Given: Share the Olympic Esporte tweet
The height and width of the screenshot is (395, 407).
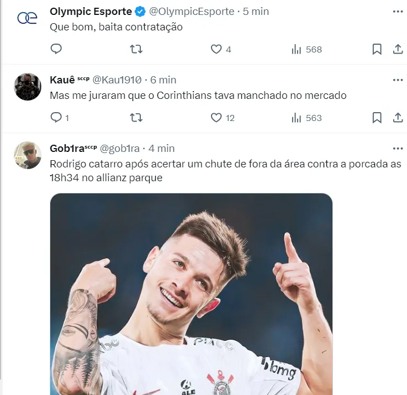Looking at the screenshot, I should coord(398,49).
